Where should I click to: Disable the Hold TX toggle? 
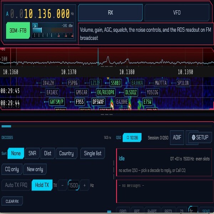click(x=42, y=185)
